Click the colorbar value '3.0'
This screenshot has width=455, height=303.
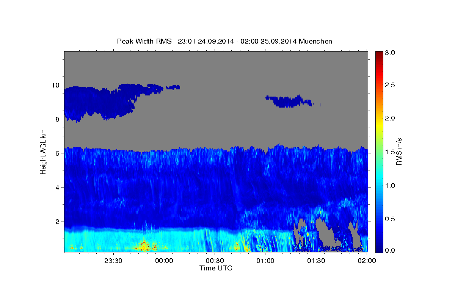click(391, 53)
